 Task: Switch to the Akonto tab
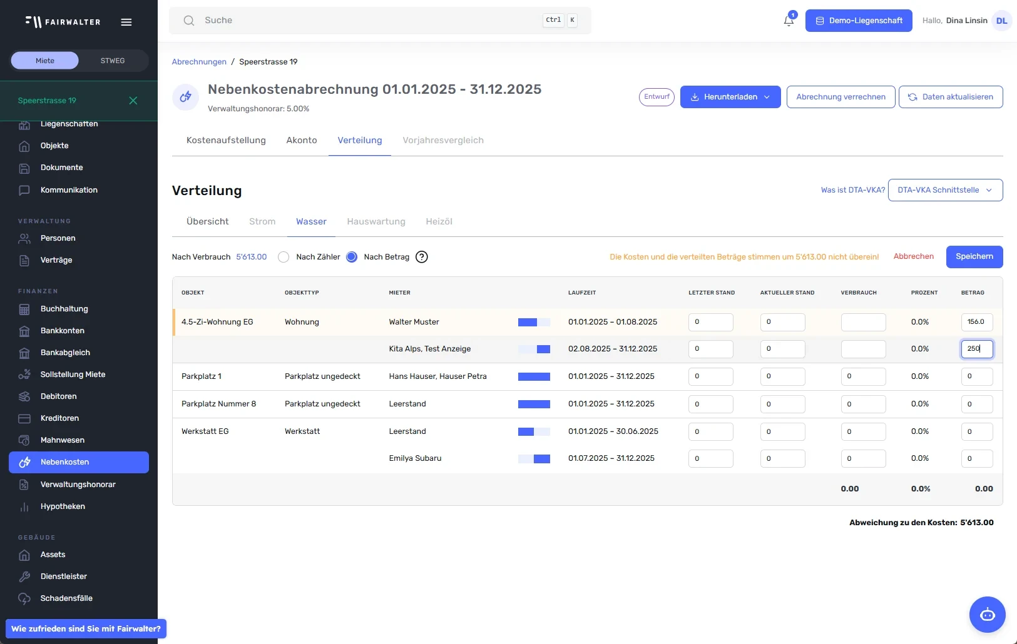click(302, 140)
